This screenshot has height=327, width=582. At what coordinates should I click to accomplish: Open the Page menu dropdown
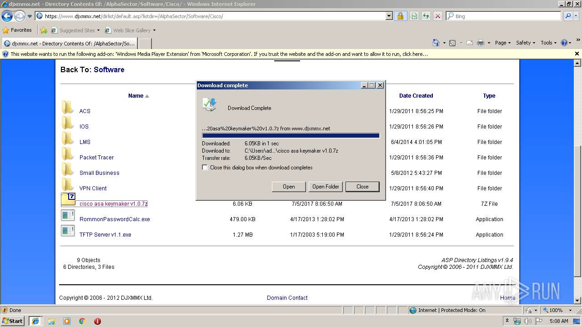point(503,43)
